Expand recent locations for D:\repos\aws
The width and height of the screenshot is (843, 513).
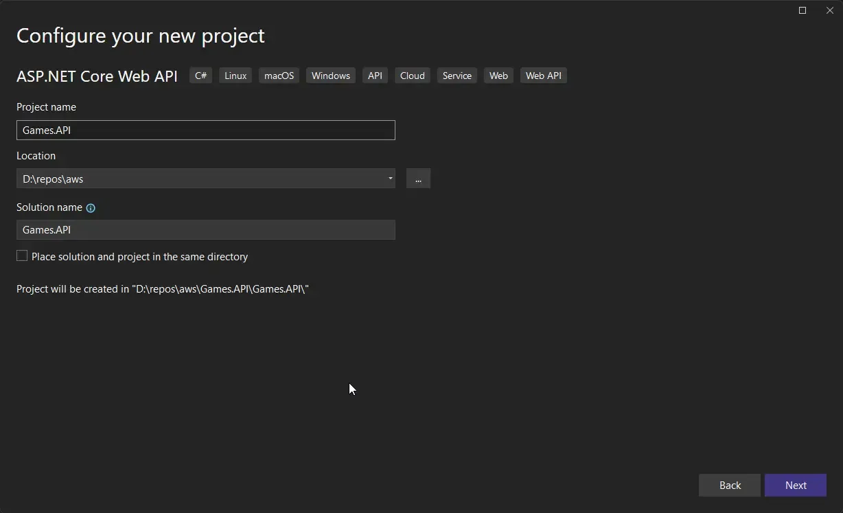[390, 179]
